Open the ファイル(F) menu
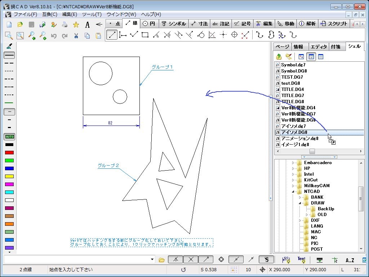The height and width of the screenshot is (277, 369). (25, 14)
